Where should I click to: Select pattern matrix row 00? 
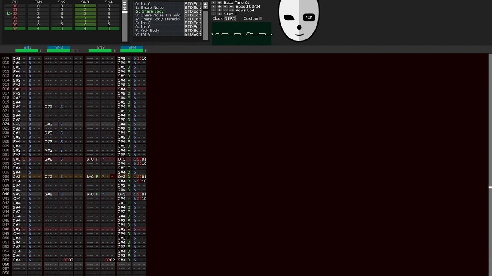coord(15,6)
